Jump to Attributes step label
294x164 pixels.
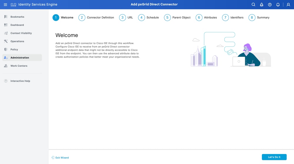coord(210,17)
